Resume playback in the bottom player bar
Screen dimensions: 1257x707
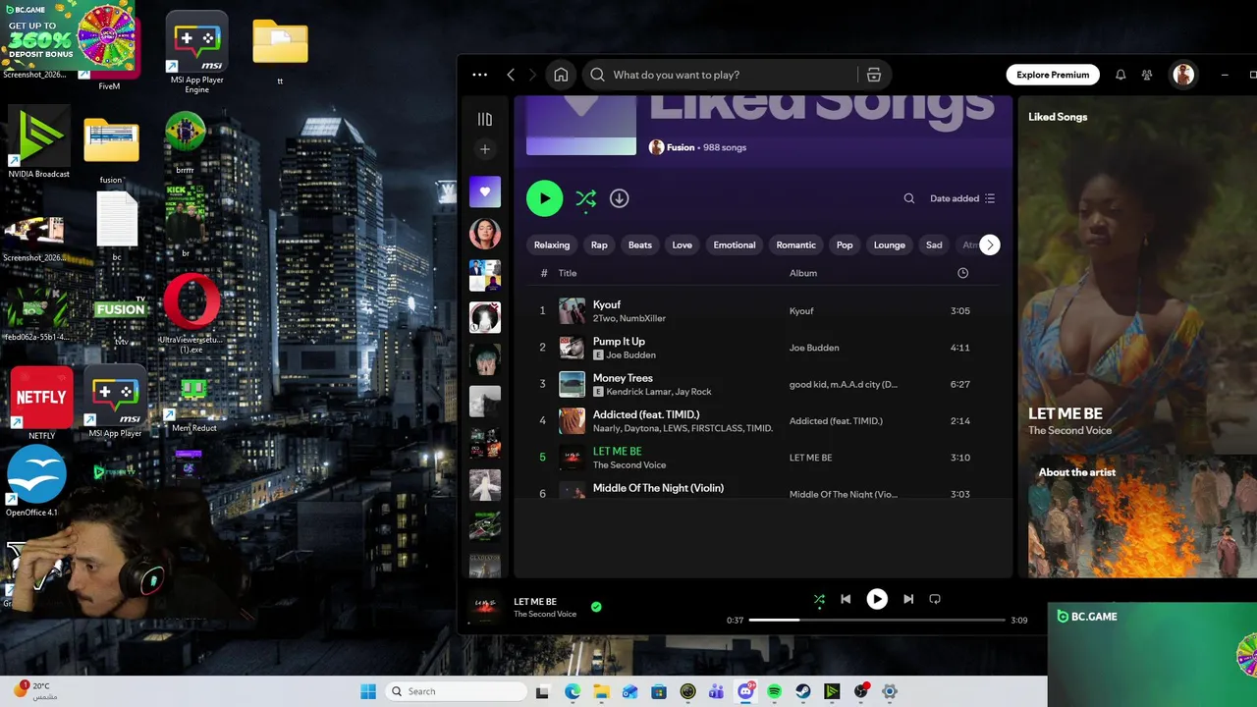point(877,599)
